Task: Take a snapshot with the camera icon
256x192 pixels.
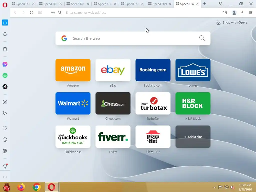Action: point(225,12)
